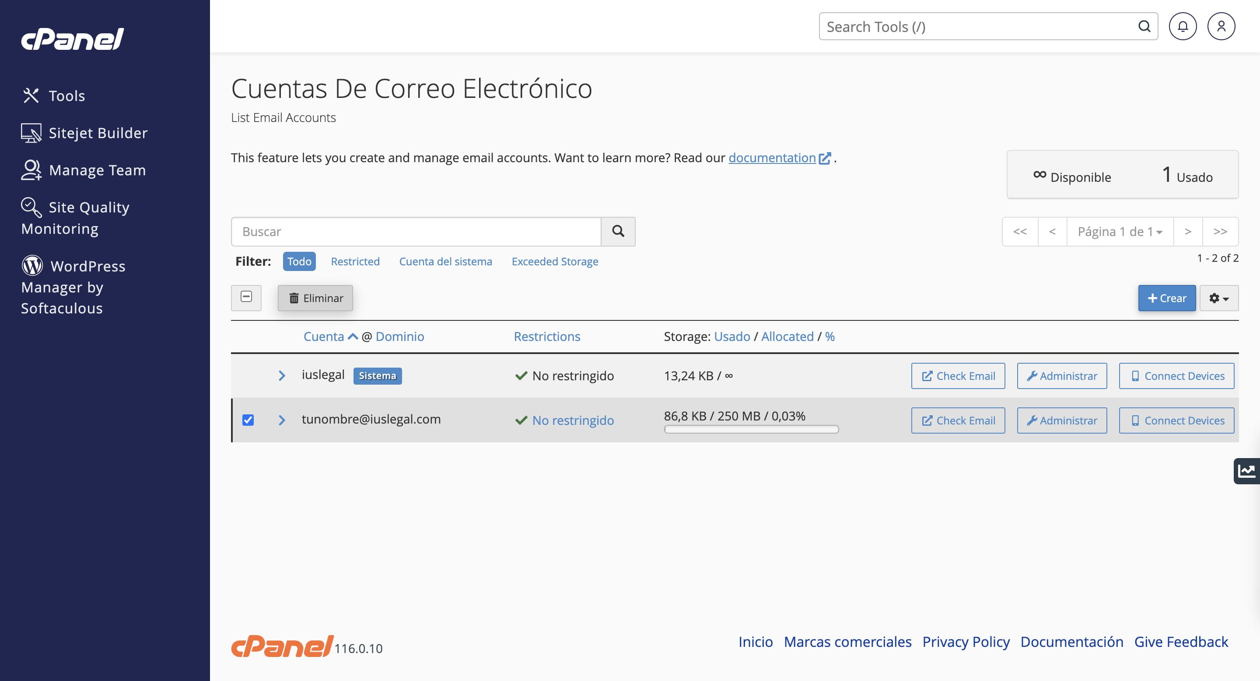This screenshot has width=1260, height=681.
Task: Open the statistics chart side tab
Action: pyautogui.click(x=1246, y=471)
